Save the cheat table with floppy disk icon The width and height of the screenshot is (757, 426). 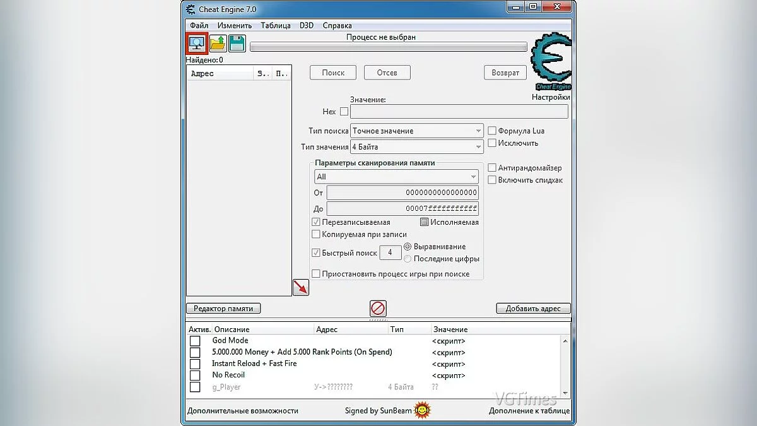(236, 42)
